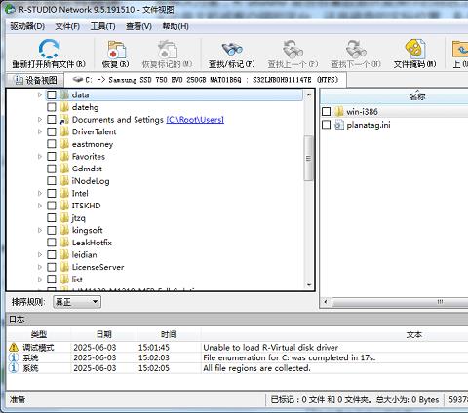Mark the ITSKHD folder checkbox
468x413 pixels.
(52, 206)
